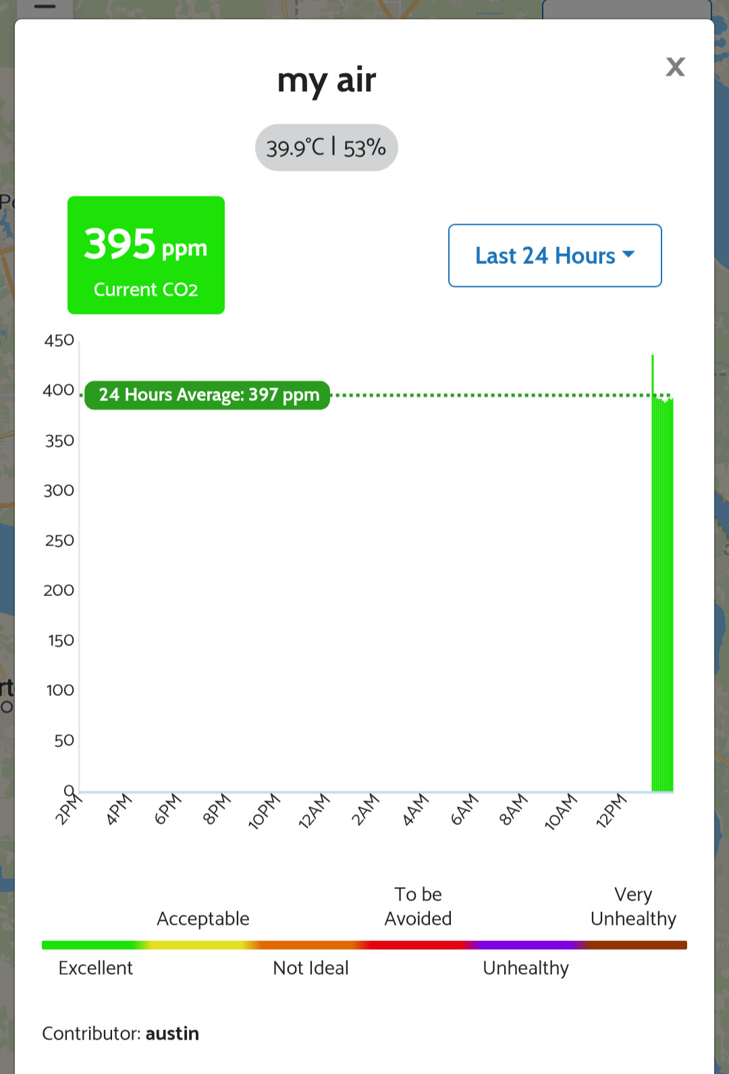Click the Not Ideal legend label
The image size is (729, 1074).
pos(310,968)
